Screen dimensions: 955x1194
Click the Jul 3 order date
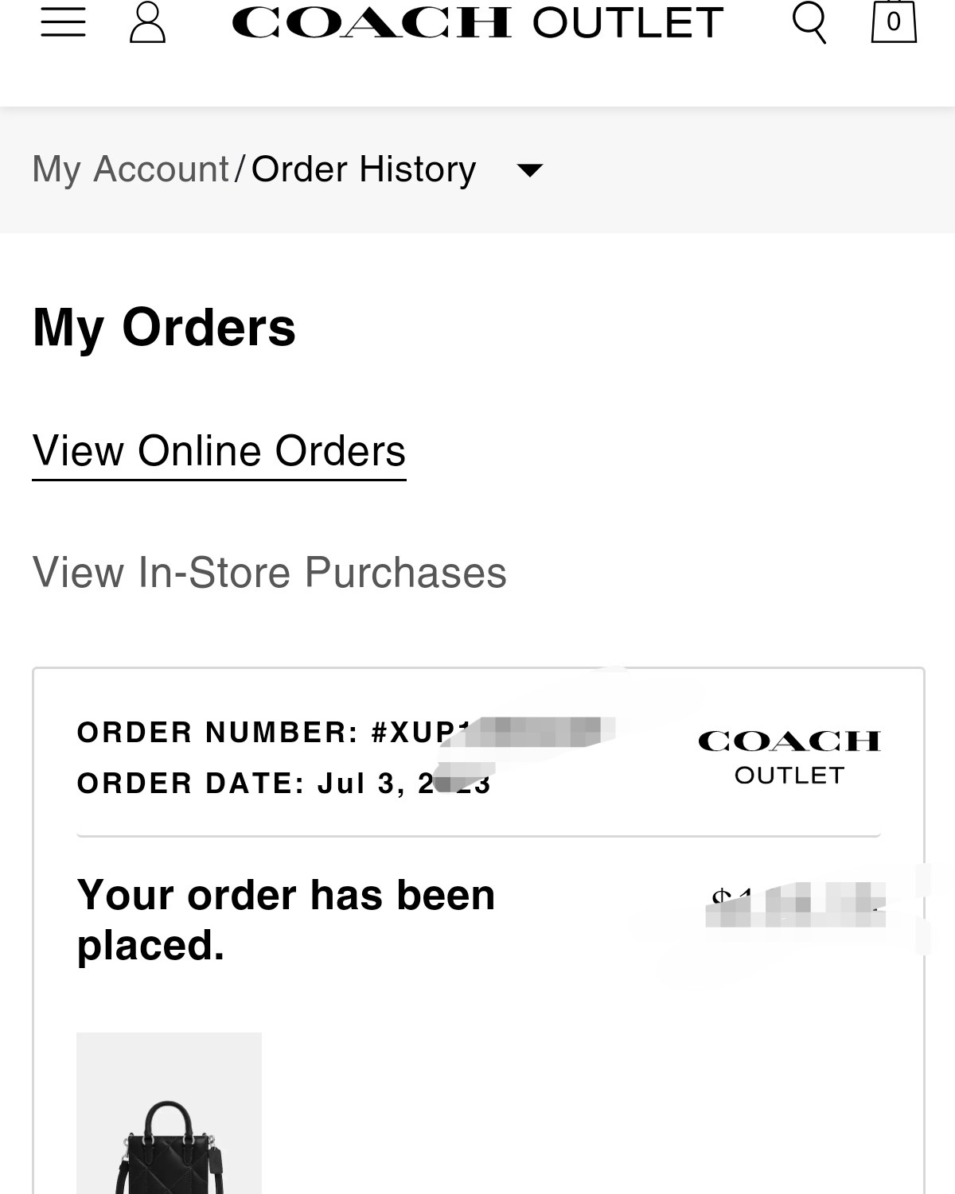404,784
